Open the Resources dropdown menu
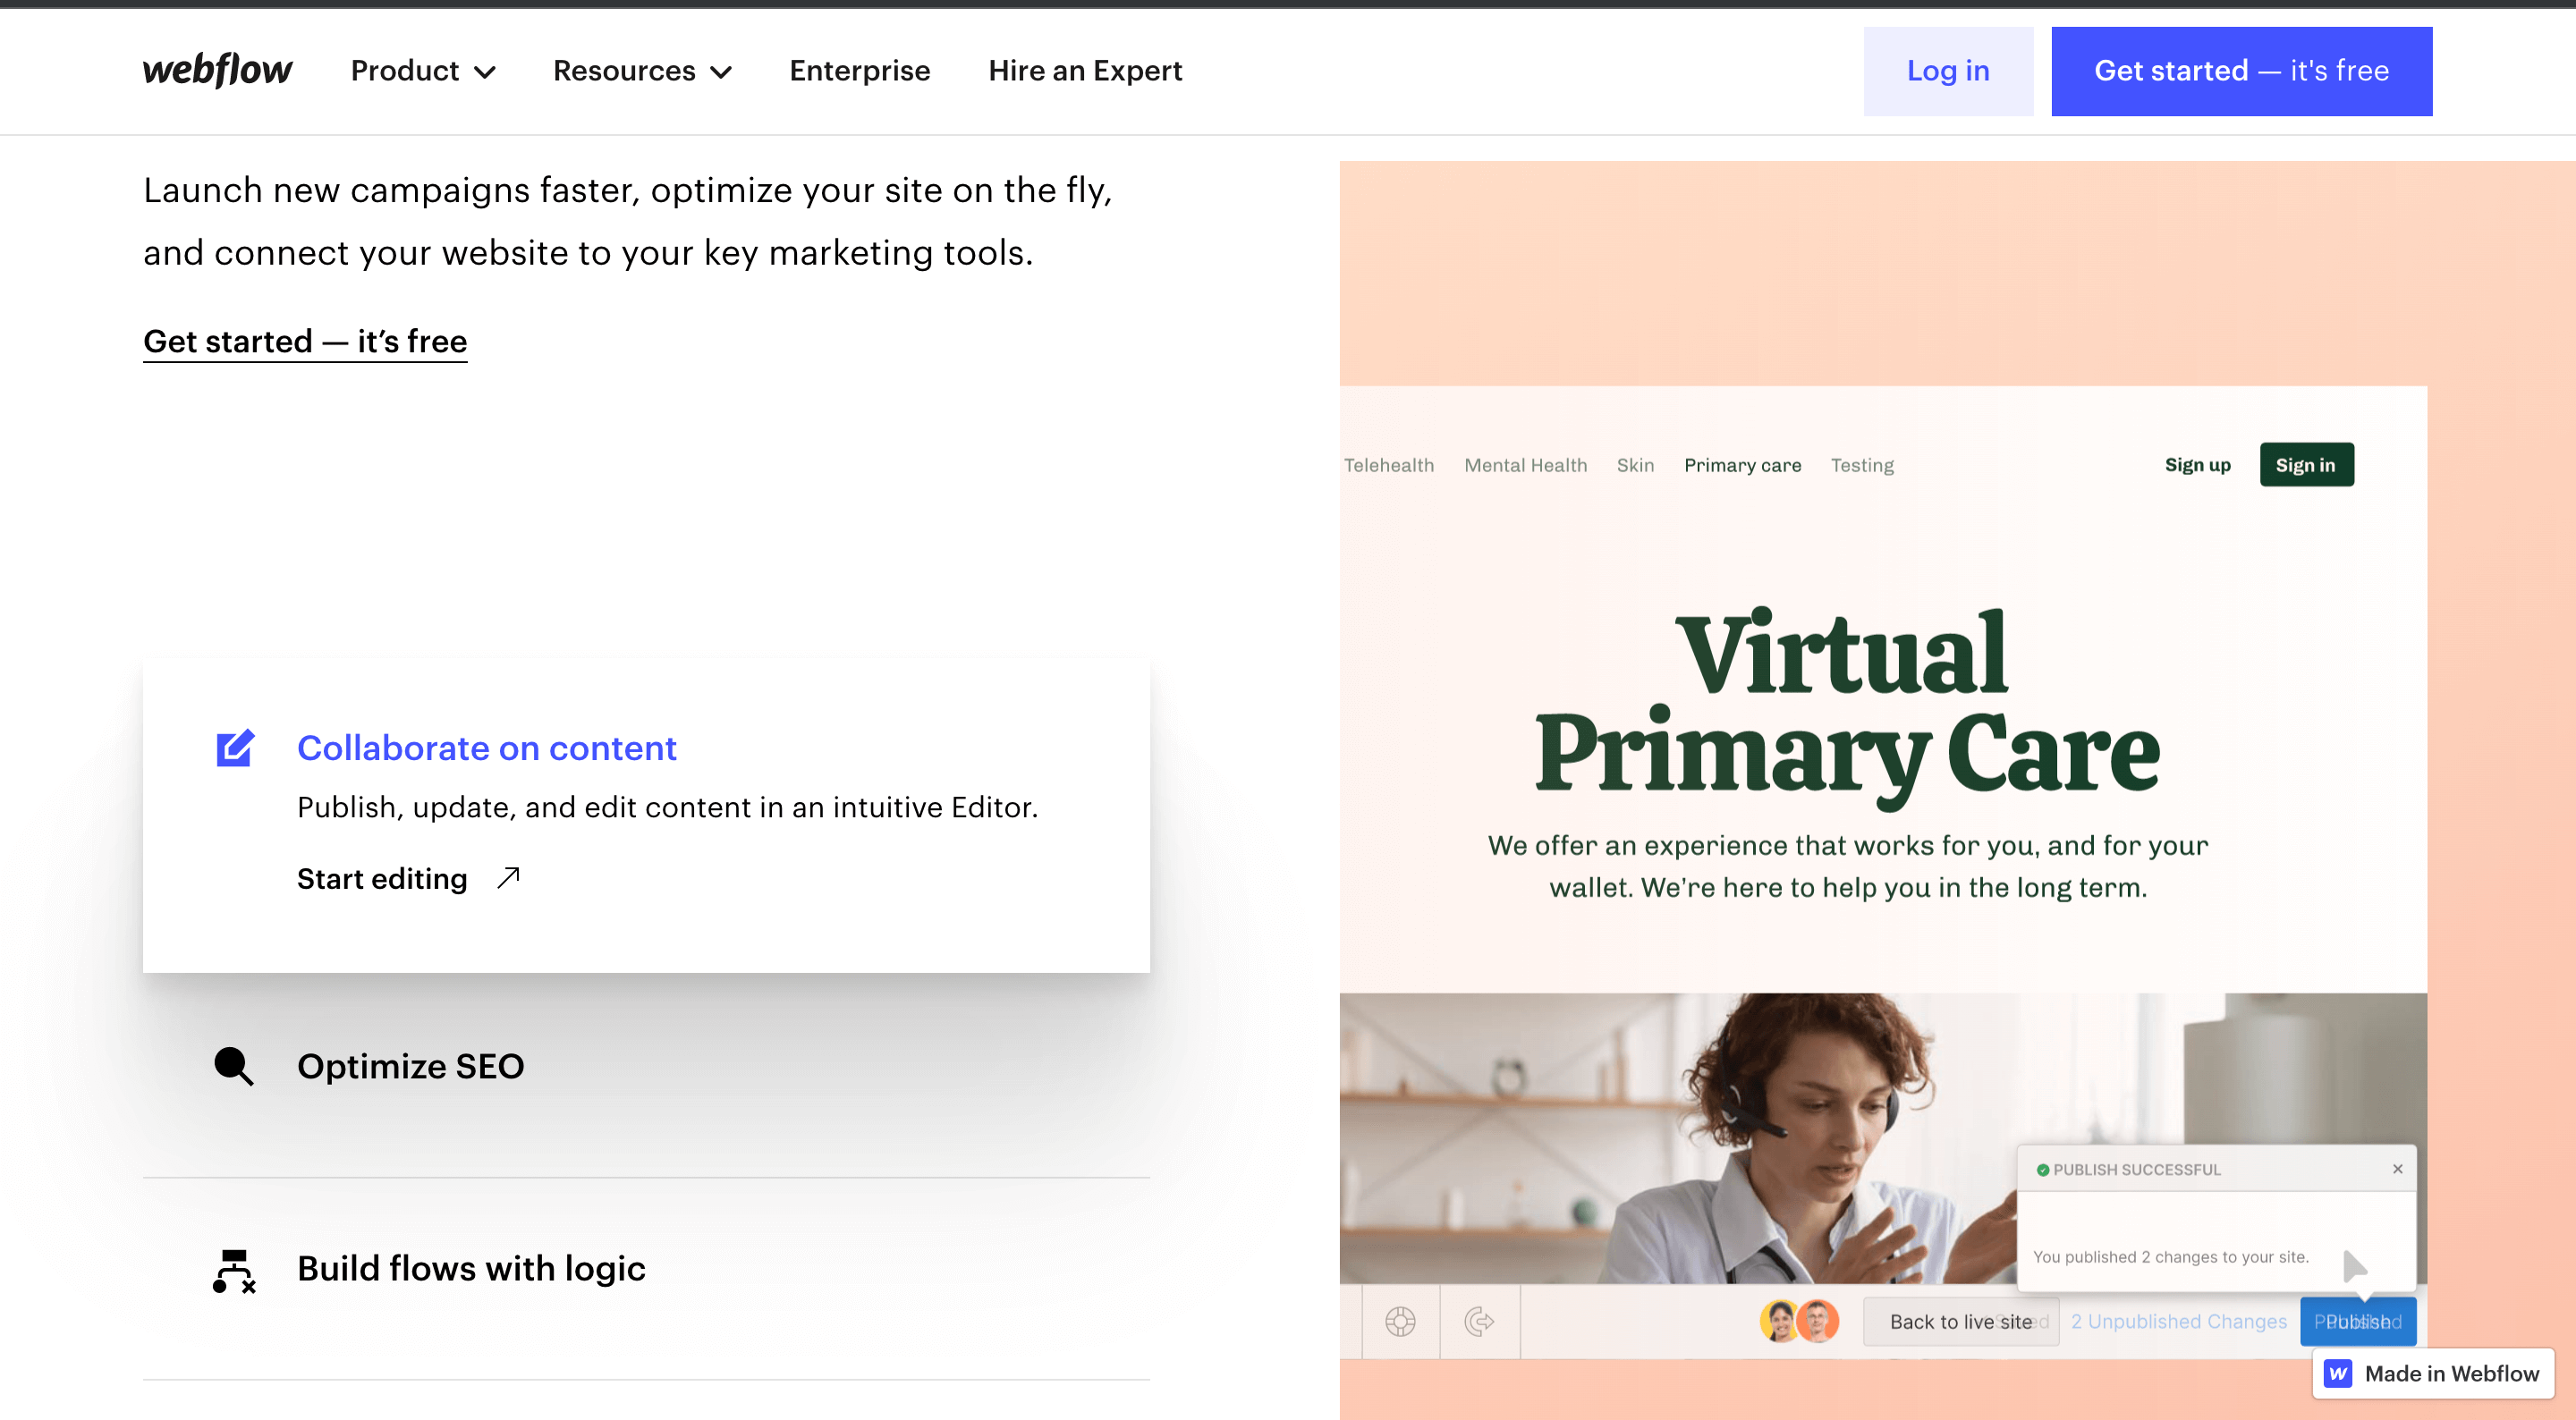 (642, 70)
